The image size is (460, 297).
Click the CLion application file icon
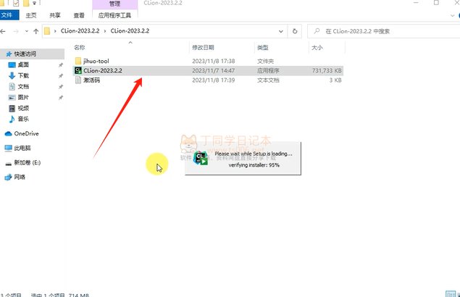tap(78, 70)
